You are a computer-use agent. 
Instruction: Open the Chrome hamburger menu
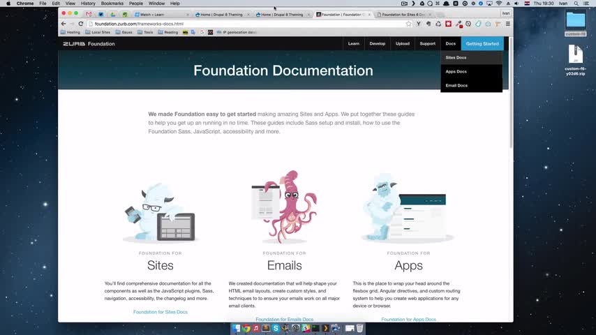click(508, 24)
